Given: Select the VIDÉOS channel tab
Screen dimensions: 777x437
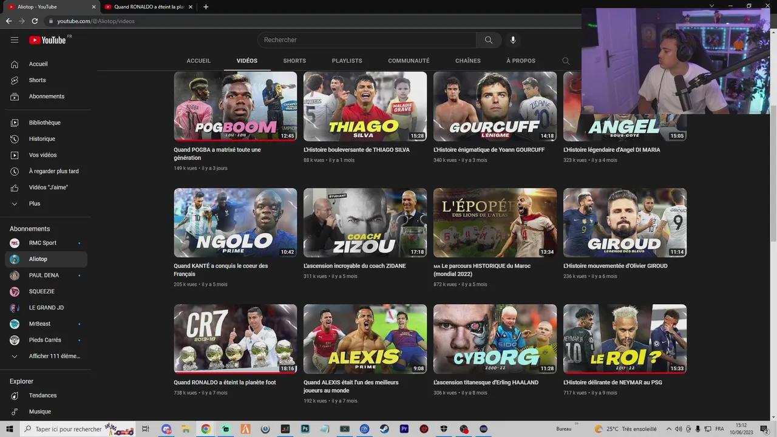Looking at the screenshot, I should pos(247,61).
